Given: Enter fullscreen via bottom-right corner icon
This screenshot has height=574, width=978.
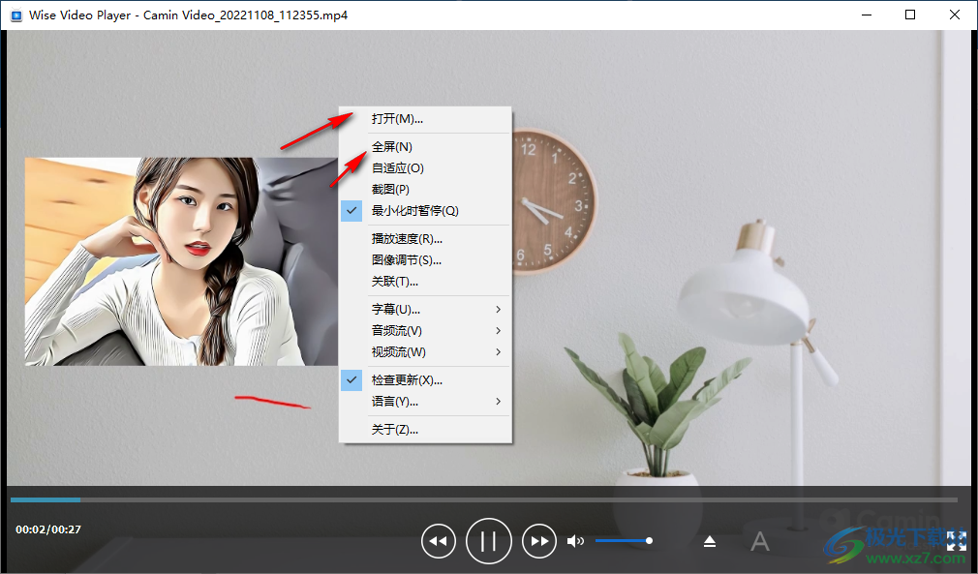Looking at the screenshot, I should (957, 543).
